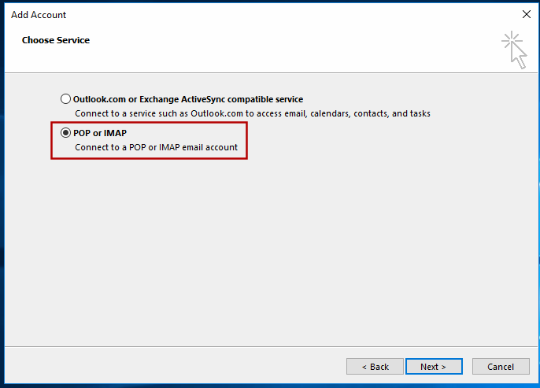Click the 'Connect to a service such as Outlook.com' description
The width and height of the screenshot is (540, 388).
coord(253,113)
